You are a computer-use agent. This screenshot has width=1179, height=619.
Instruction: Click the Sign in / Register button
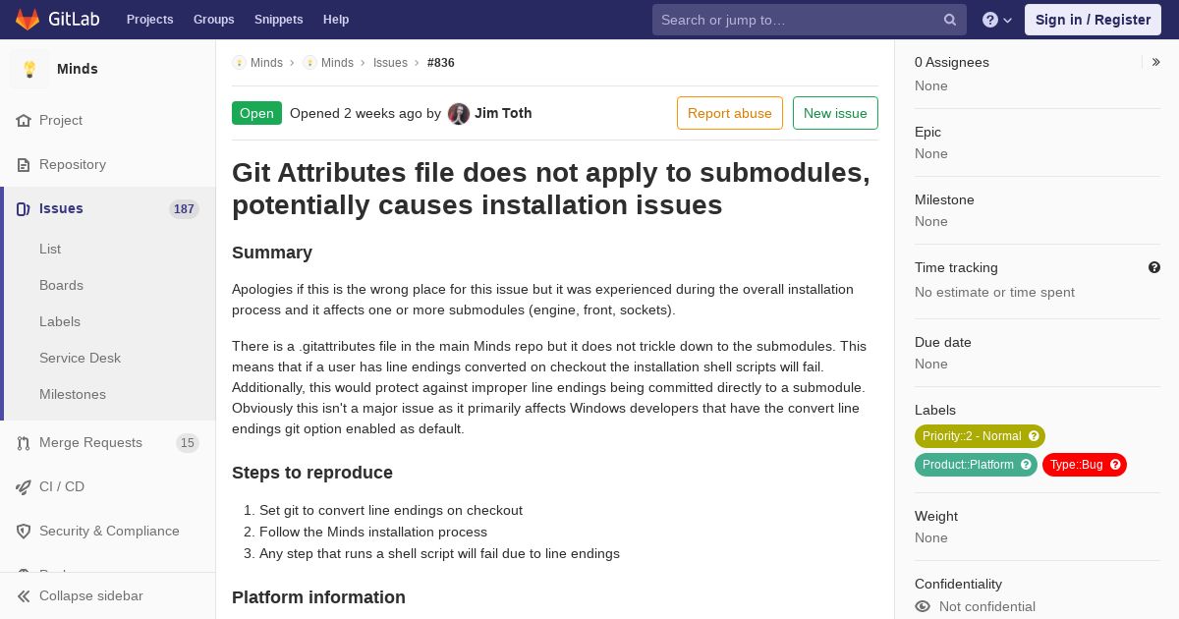(1093, 20)
